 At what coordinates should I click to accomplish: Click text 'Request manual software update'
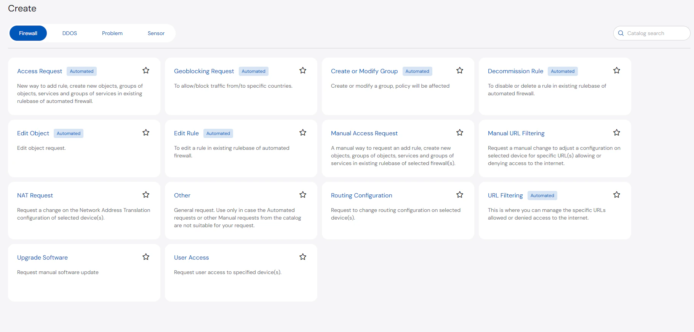58,272
